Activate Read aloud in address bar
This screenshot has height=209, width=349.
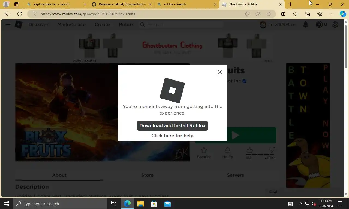point(258,14)
